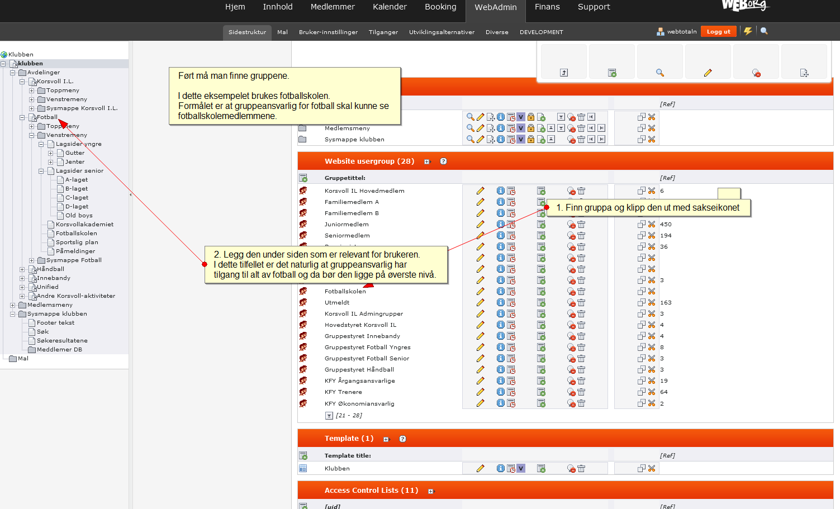840x509 pixels.
Task: Delete the Sysmappe klubben page
Action: pos(581,139)
